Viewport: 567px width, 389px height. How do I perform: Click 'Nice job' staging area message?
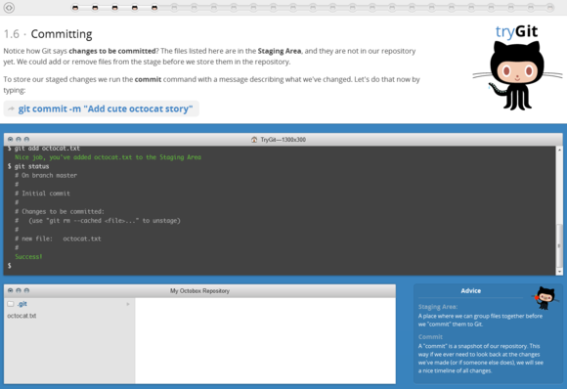pyautogui.click(x=108, y=157)
